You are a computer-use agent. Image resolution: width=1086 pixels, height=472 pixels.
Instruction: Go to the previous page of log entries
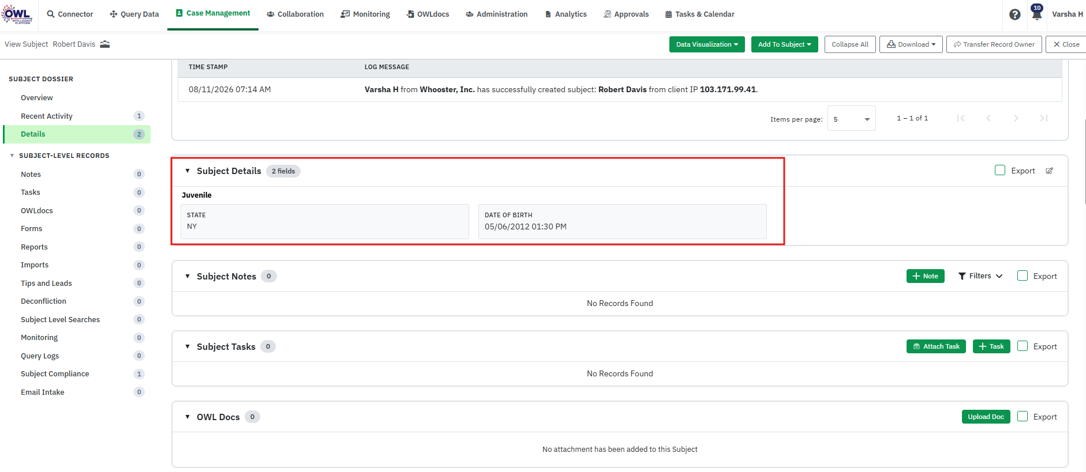988,118
